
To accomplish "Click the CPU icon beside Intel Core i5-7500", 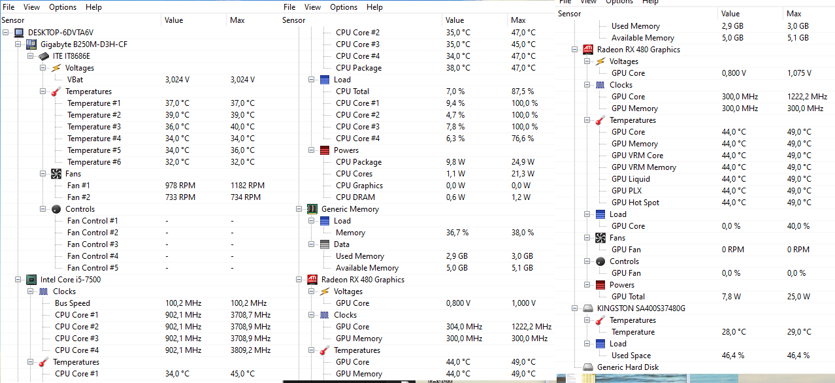I will point(31,280).
